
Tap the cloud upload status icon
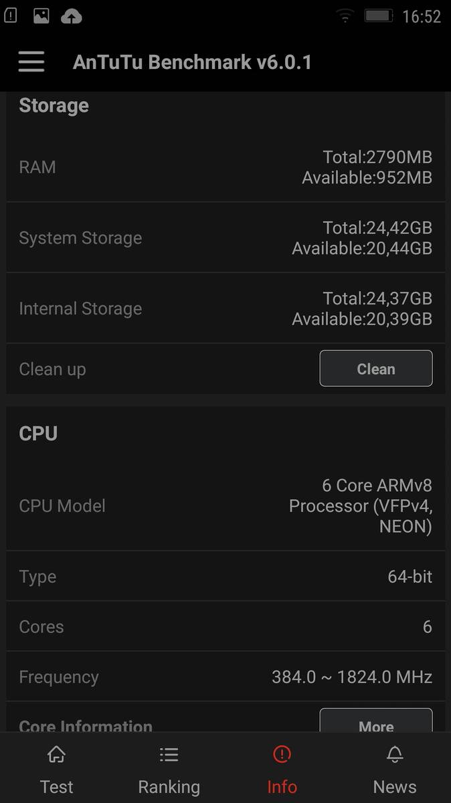(71, 17)
